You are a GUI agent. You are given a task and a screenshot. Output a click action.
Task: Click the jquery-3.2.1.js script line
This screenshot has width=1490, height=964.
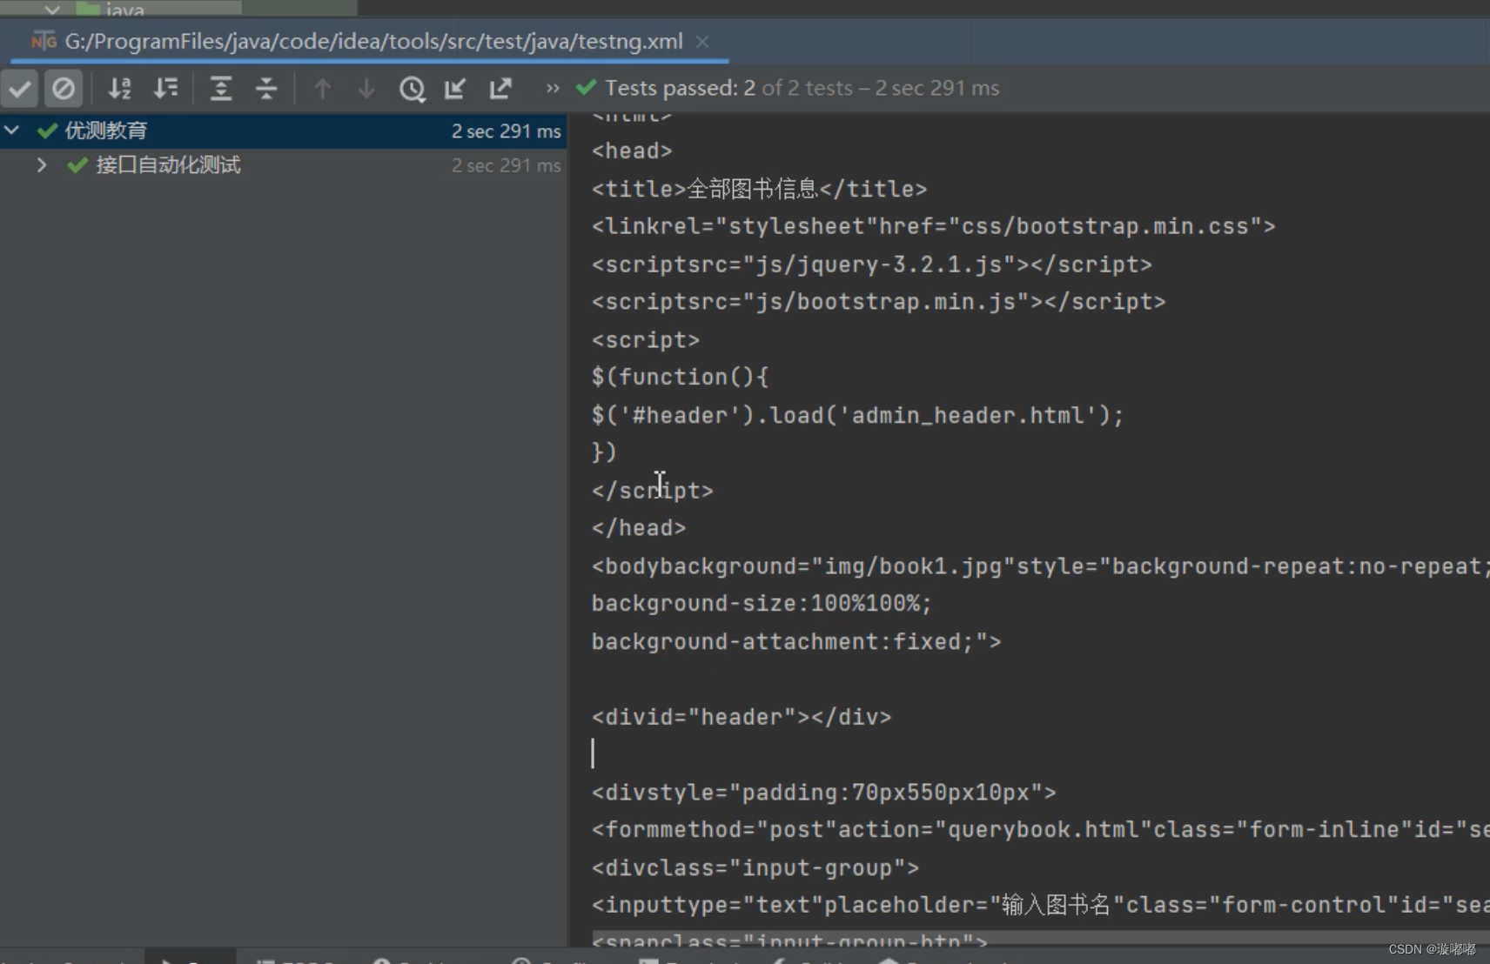pos(871,264)
